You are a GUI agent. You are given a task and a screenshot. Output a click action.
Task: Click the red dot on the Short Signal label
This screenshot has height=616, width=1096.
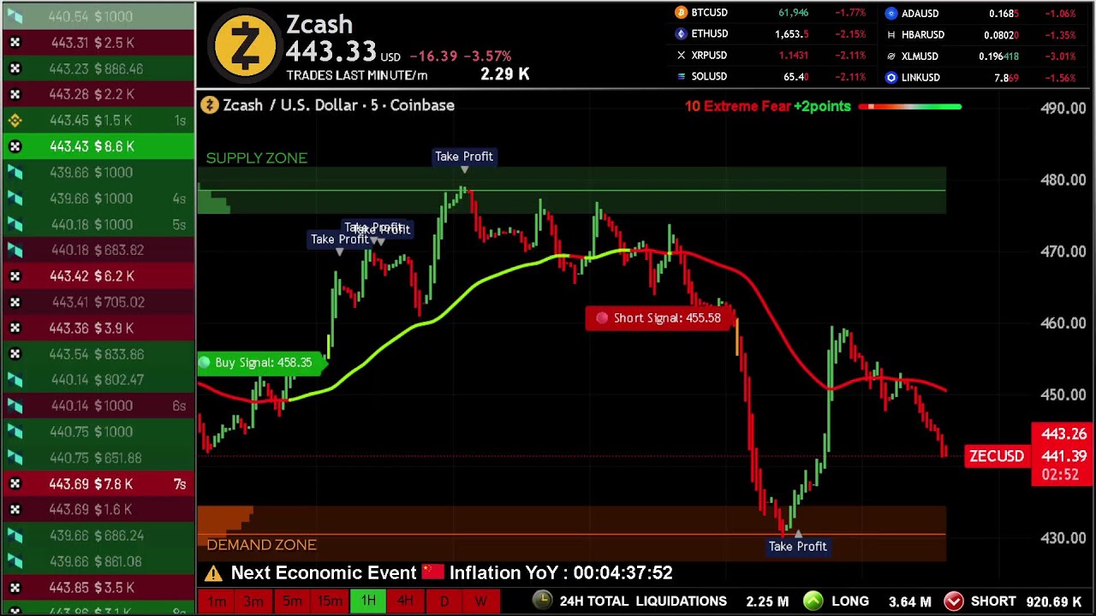coord(602,318)
